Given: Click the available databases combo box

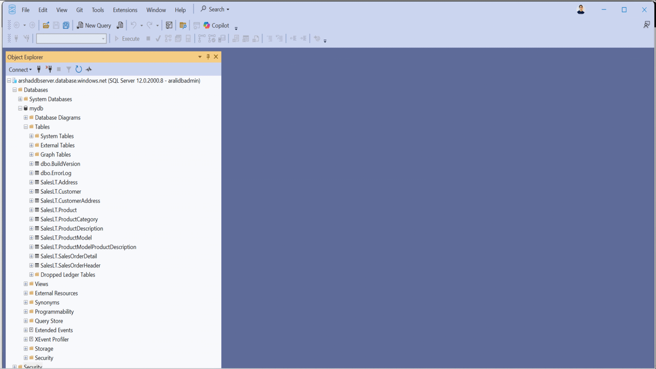Looking at the screenshot, I should point(71,39).
